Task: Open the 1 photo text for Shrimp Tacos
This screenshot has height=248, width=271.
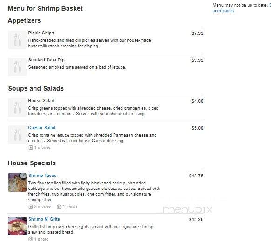Action: coord(70,207)
